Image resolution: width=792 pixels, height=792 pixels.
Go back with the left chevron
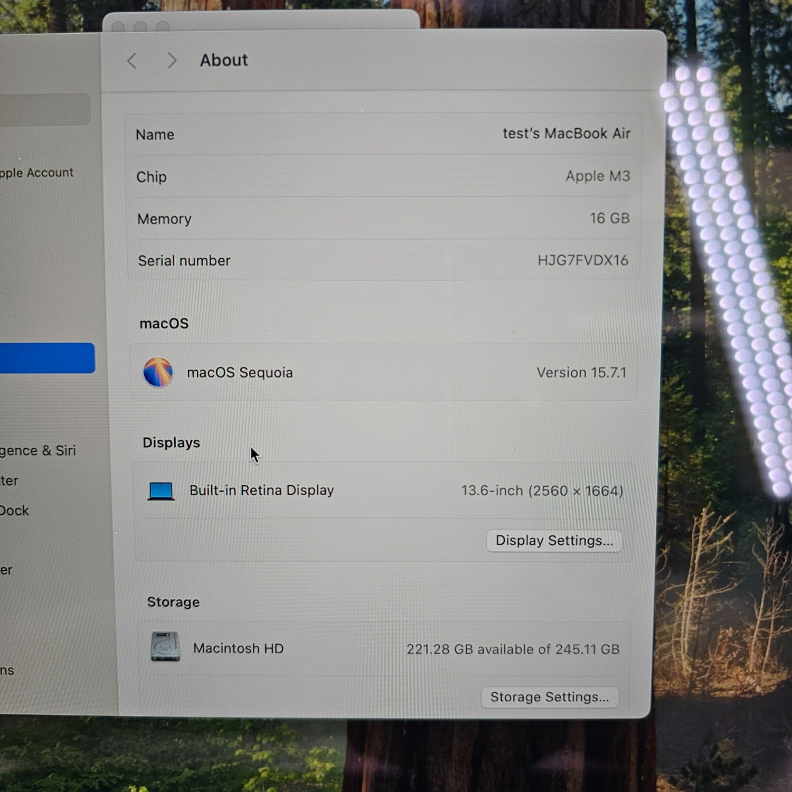[x=132, y=61]
